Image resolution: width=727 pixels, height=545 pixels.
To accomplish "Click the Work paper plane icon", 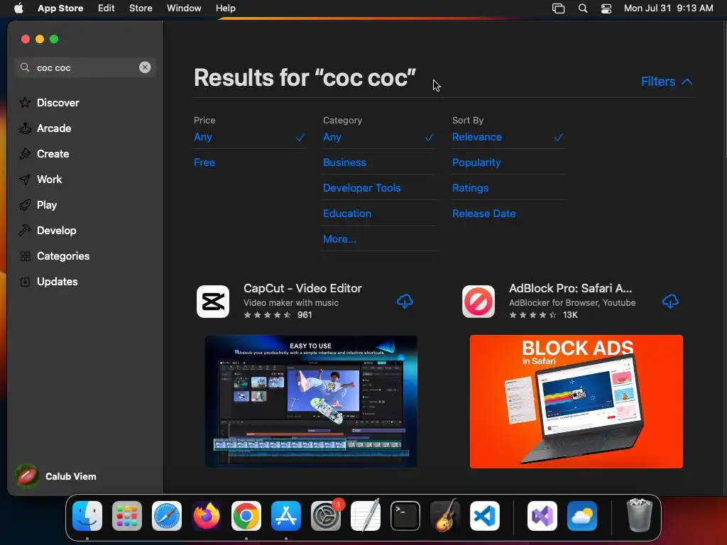I will click(25, 180).
